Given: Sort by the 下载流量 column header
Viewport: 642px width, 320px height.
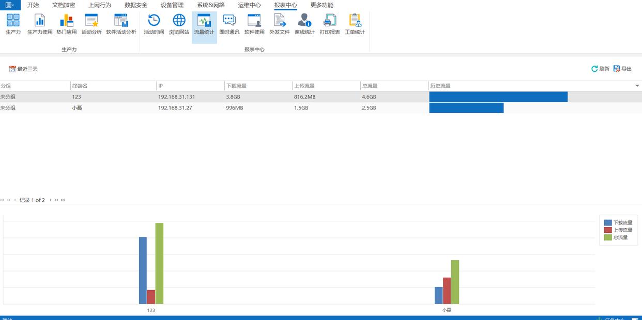Looking at the screenshot, I should click(x=257, y=86).
